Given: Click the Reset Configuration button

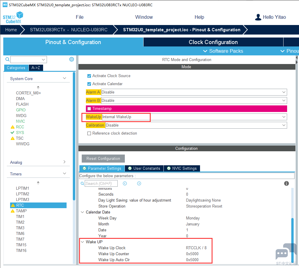Looking at the screenshot, I should pos(103,158).
